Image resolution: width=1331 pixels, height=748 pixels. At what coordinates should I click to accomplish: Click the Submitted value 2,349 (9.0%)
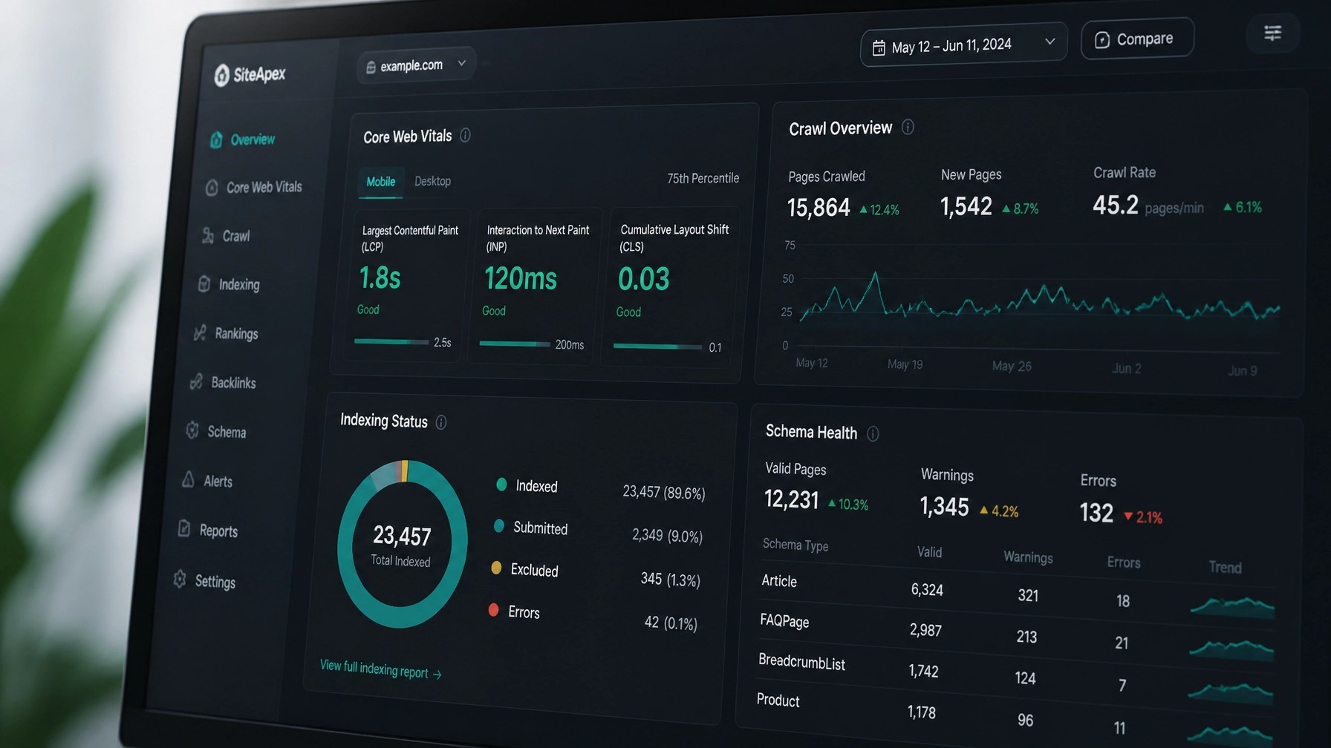(667, 536)
